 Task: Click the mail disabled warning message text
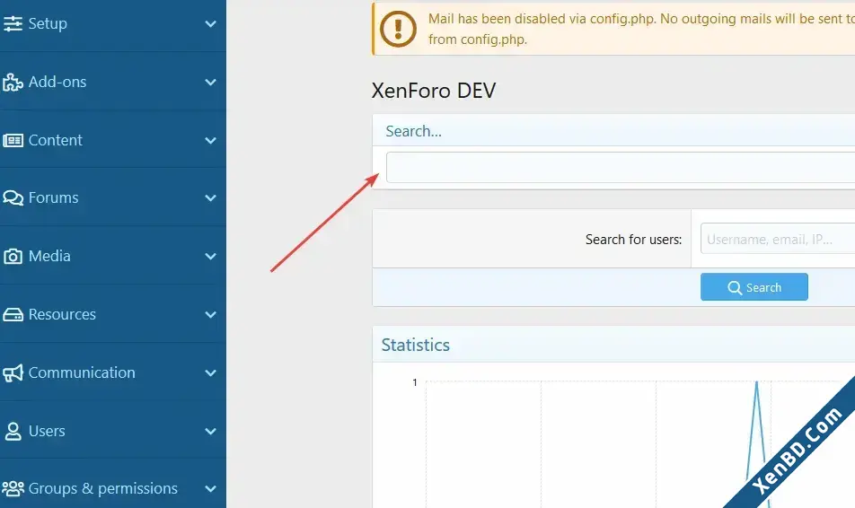pos(641,29)
